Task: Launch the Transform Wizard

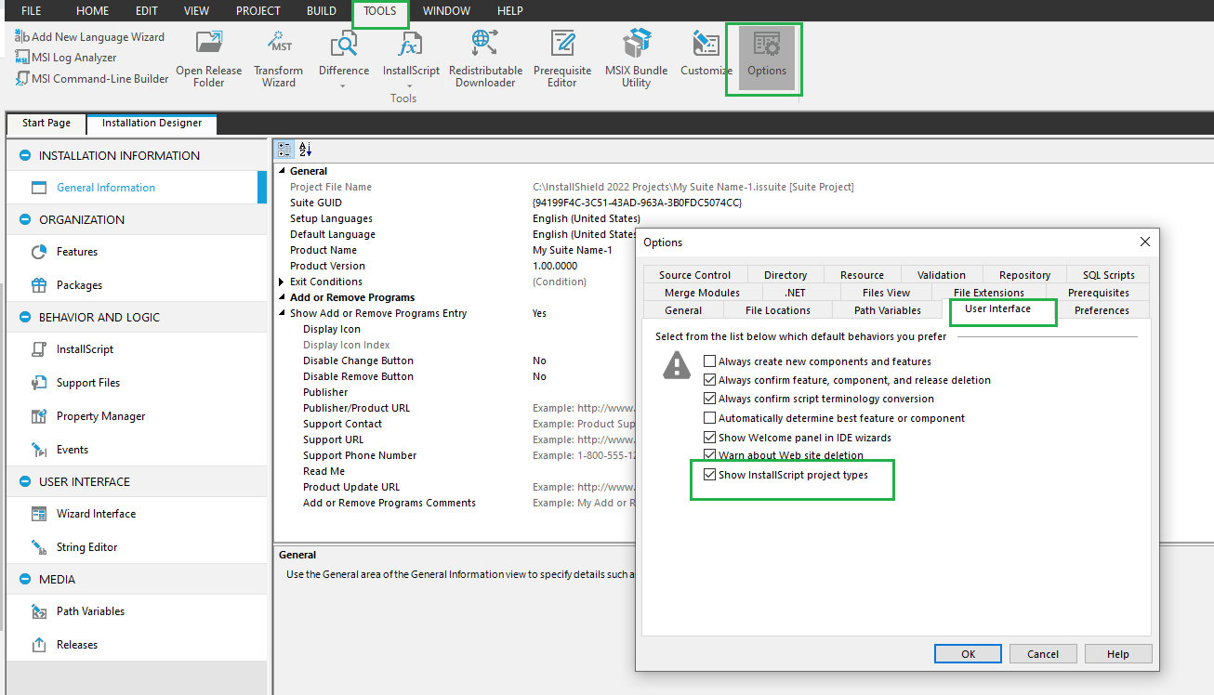Action: [x=278, y=58]
